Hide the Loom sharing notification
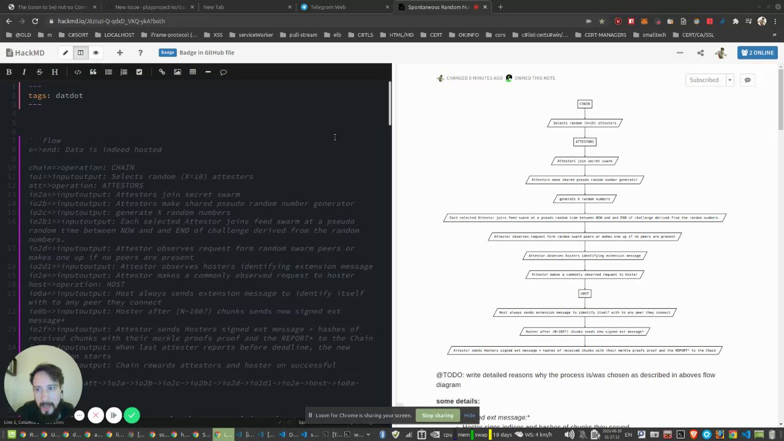The width and height of the screenshot is (784, 441). 469,415
